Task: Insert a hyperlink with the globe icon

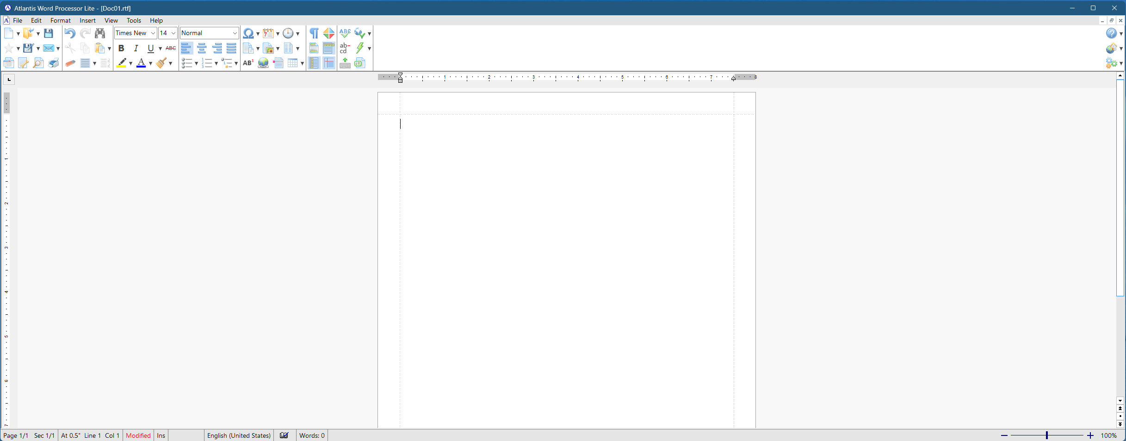Action: pos(263,63)
